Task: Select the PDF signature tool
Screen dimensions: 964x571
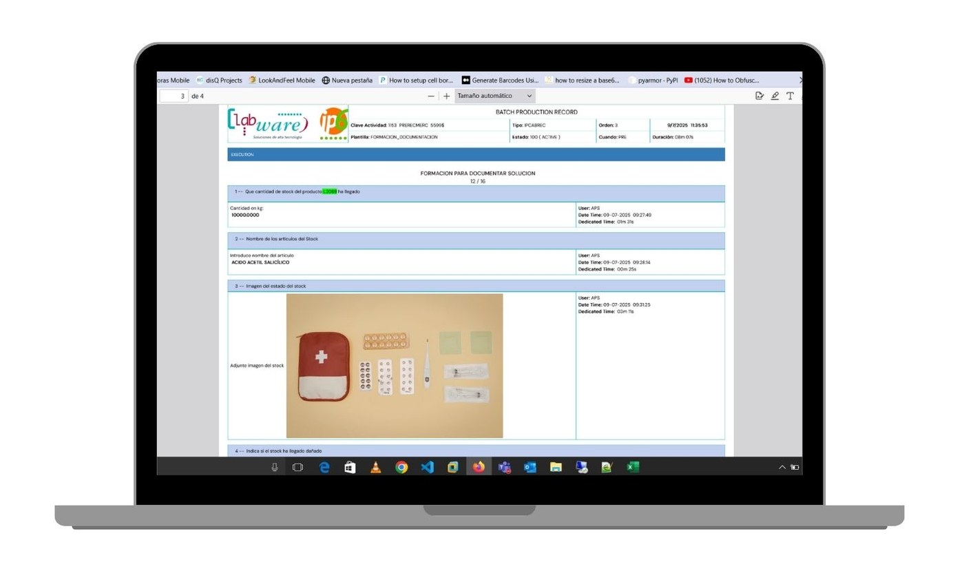Action: click(759, 96)
